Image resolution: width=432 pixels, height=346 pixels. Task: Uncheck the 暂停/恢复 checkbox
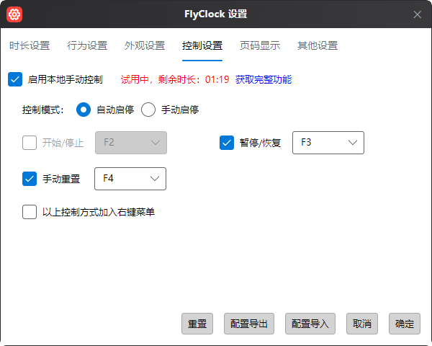pos(227,143)
